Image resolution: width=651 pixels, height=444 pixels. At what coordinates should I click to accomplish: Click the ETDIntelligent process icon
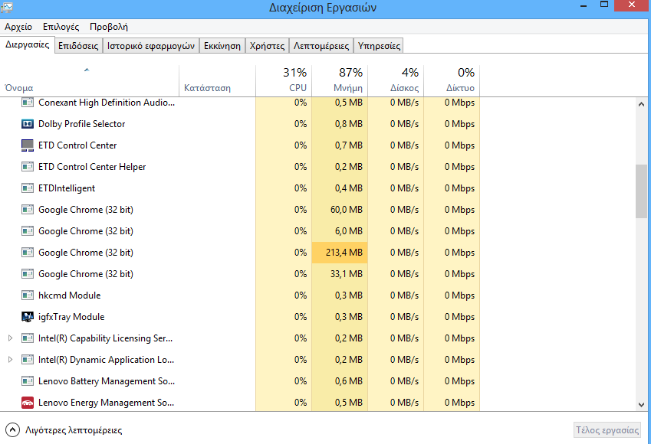(x=28, y=188)
